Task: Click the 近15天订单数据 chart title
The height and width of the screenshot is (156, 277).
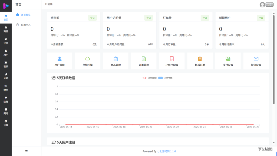Action: [63, 78]
